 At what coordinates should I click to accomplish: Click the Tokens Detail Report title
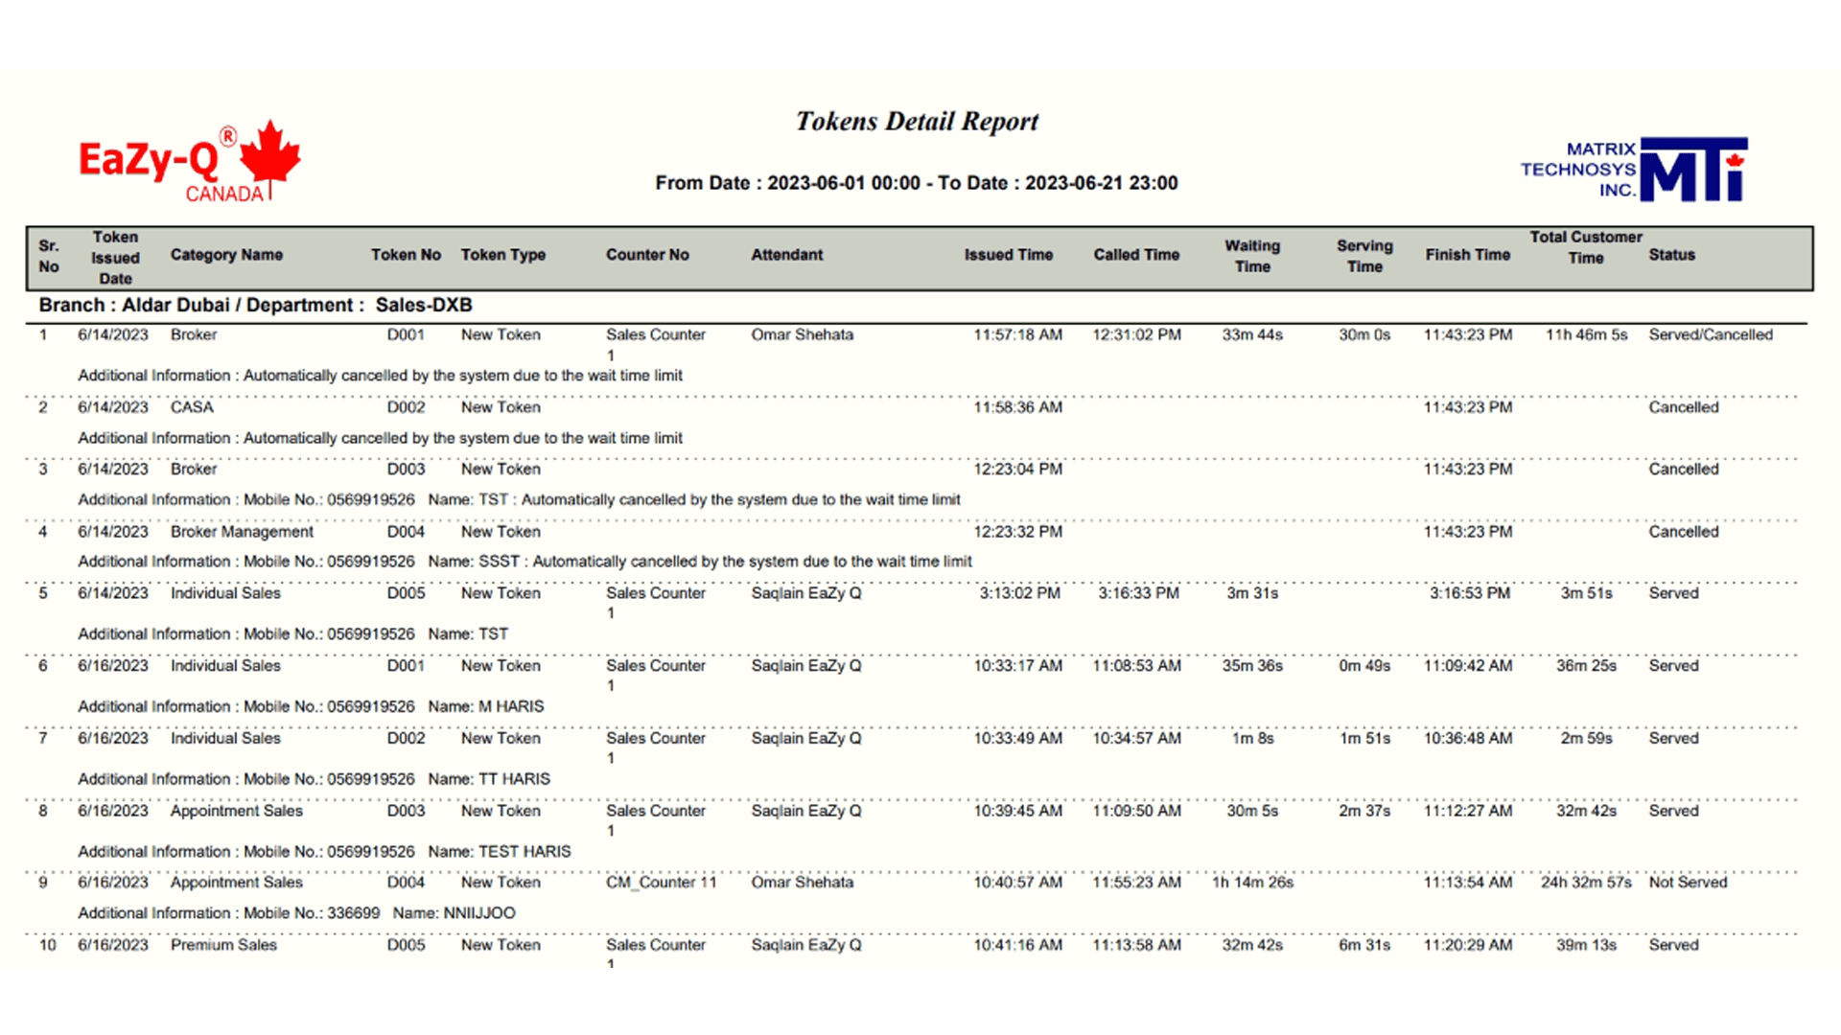[x=917, y=122]
